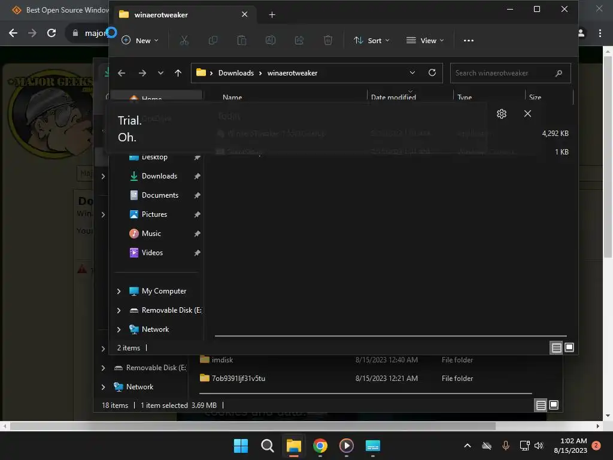The height and width of the screenshot is (460, 613).
Task: Open the Windows Start menu
Action: [241, 446]
